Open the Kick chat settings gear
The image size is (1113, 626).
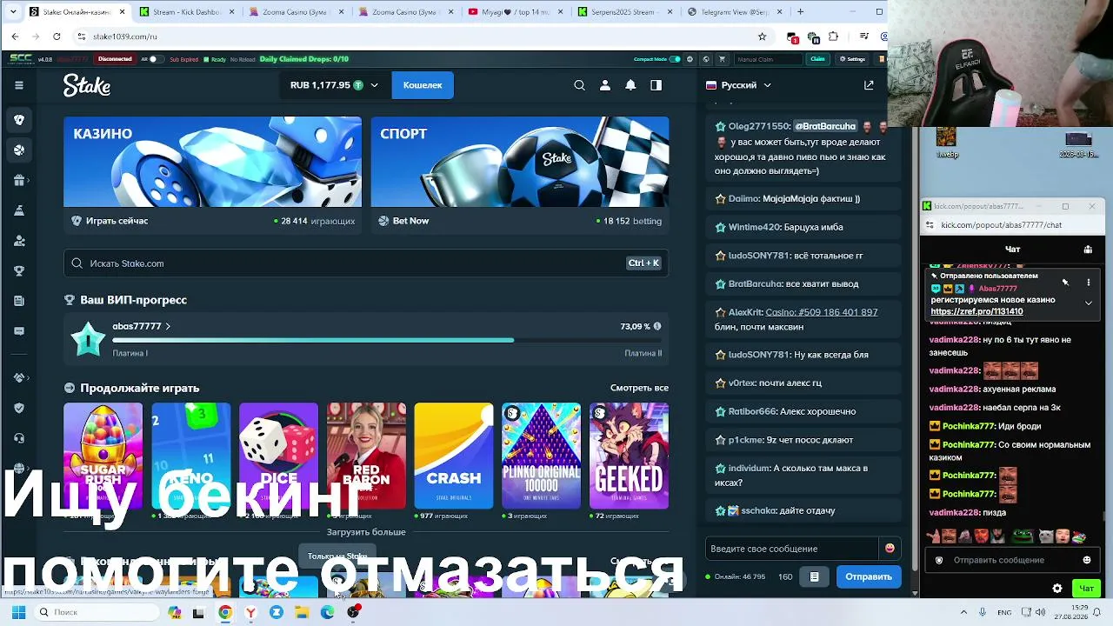coord(1057,589)
